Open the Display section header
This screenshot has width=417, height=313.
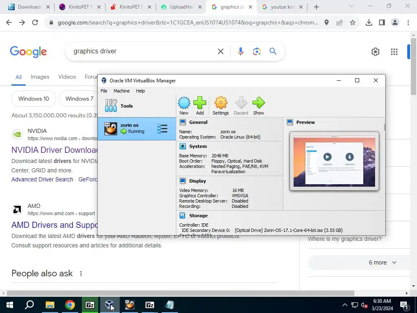pyautogui.click(x=198, y=181)
